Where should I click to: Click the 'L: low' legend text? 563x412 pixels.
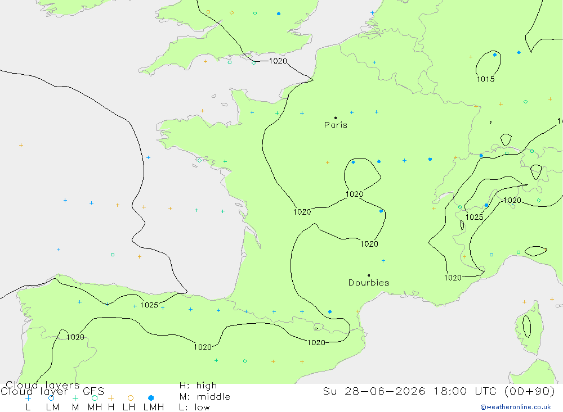pos(194,408)
